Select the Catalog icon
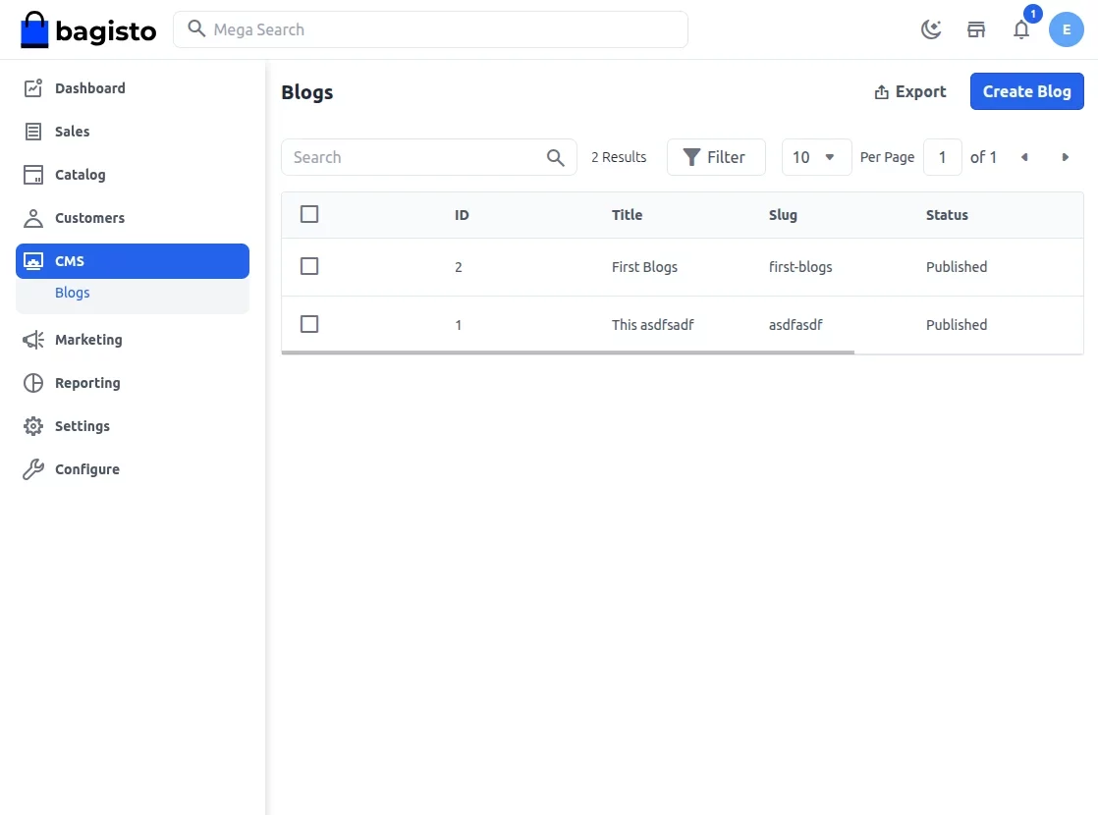 pyautogui.click(x=32, y=174)
